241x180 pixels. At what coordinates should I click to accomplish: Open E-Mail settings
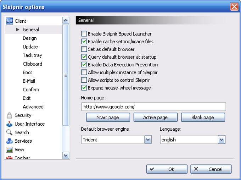point(29,81)
